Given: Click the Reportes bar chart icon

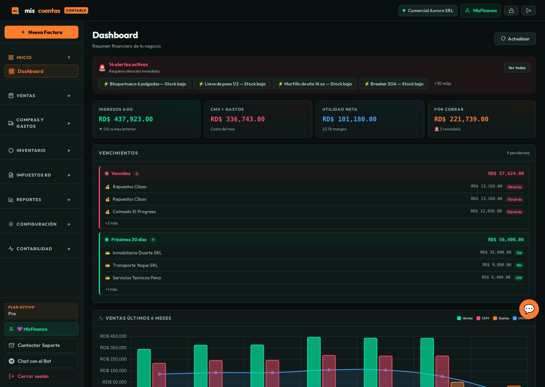Looking at the screenshot, I should pyautogui.click(x=11, y=200).
